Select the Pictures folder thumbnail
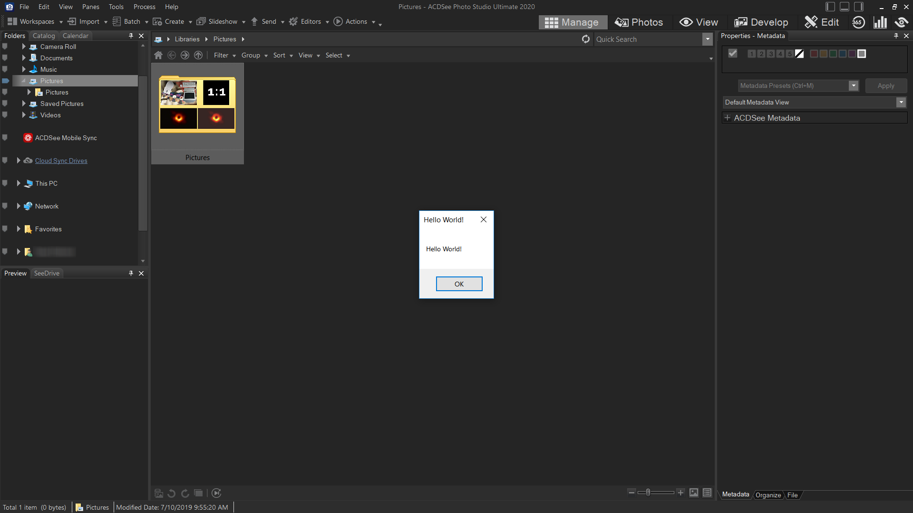The width and height of the screenshot is (913, 513). [x=197, y=114]
